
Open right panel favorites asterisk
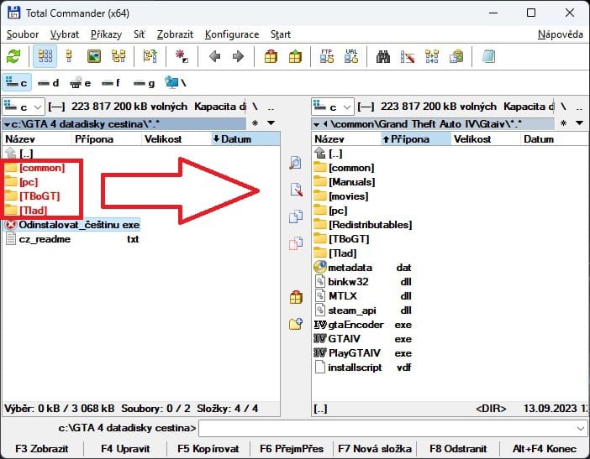point(563,123)
